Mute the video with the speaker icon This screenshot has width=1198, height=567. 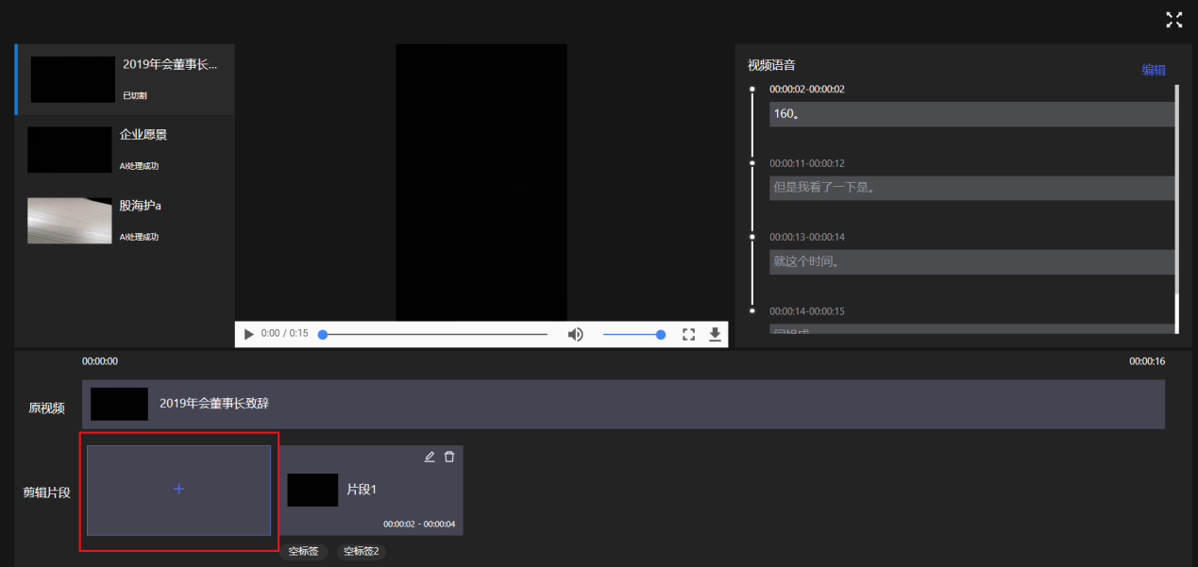575,334
